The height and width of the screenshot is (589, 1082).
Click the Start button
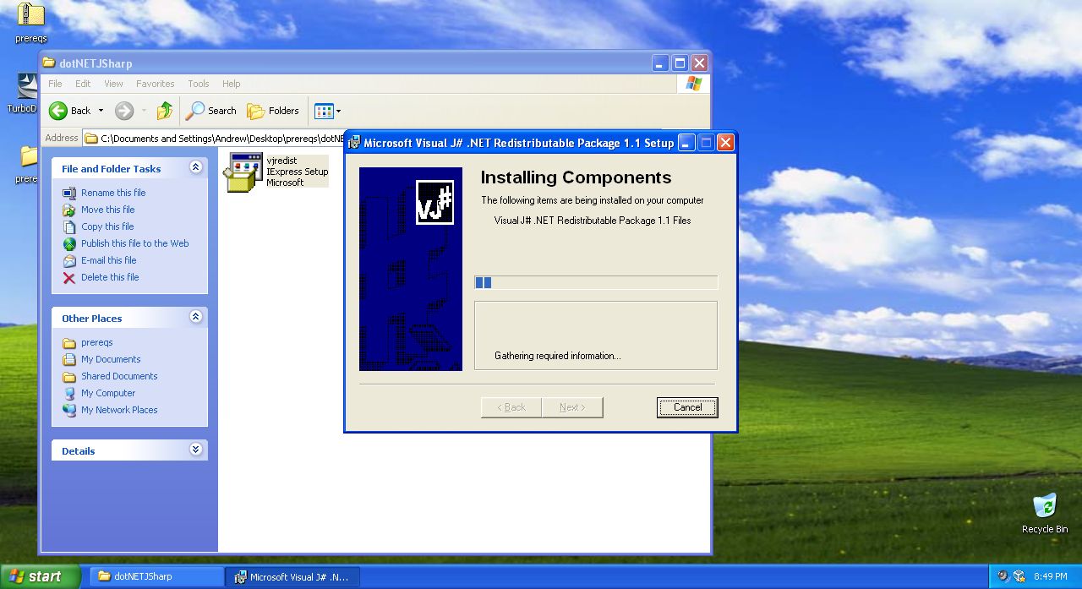click(40, 576)
